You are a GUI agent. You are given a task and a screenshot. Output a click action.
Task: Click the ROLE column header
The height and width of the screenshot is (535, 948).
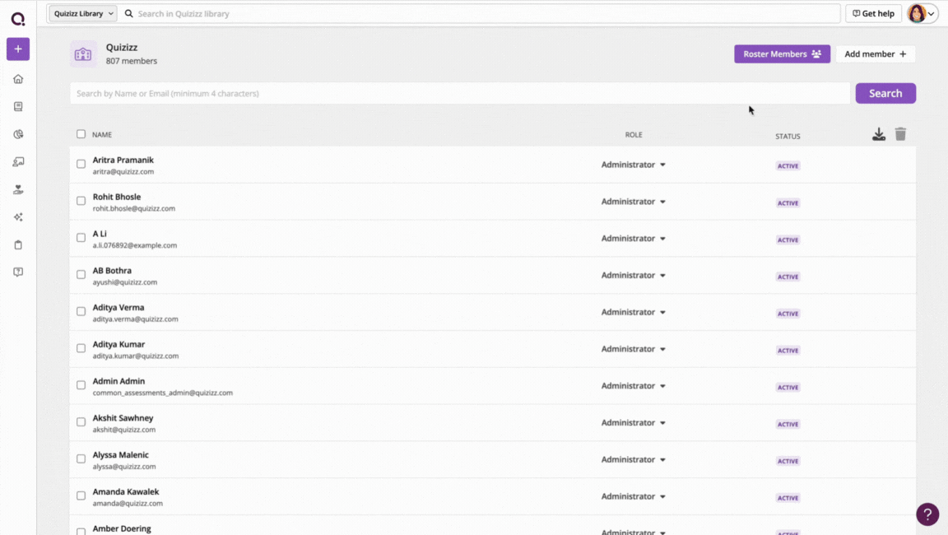click(634, 135)
